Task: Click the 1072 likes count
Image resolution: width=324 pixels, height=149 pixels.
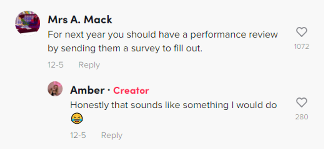Action: coord(302,47)
